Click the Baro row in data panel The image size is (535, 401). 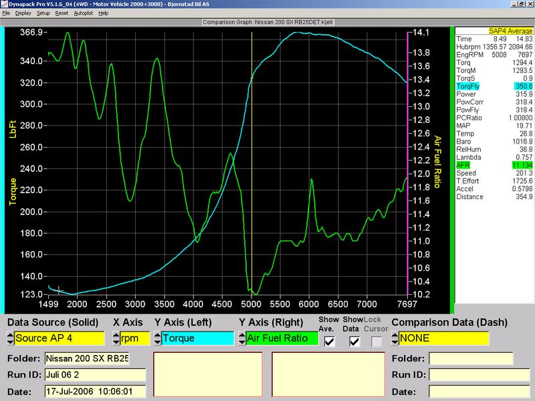point(494,142)
